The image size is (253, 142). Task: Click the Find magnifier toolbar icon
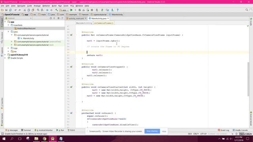(38, 10)
